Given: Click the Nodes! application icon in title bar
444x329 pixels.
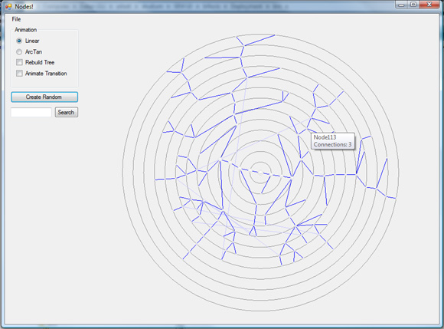Looking at the screenshot, I should pyautogui.click(x=8, y=6).
